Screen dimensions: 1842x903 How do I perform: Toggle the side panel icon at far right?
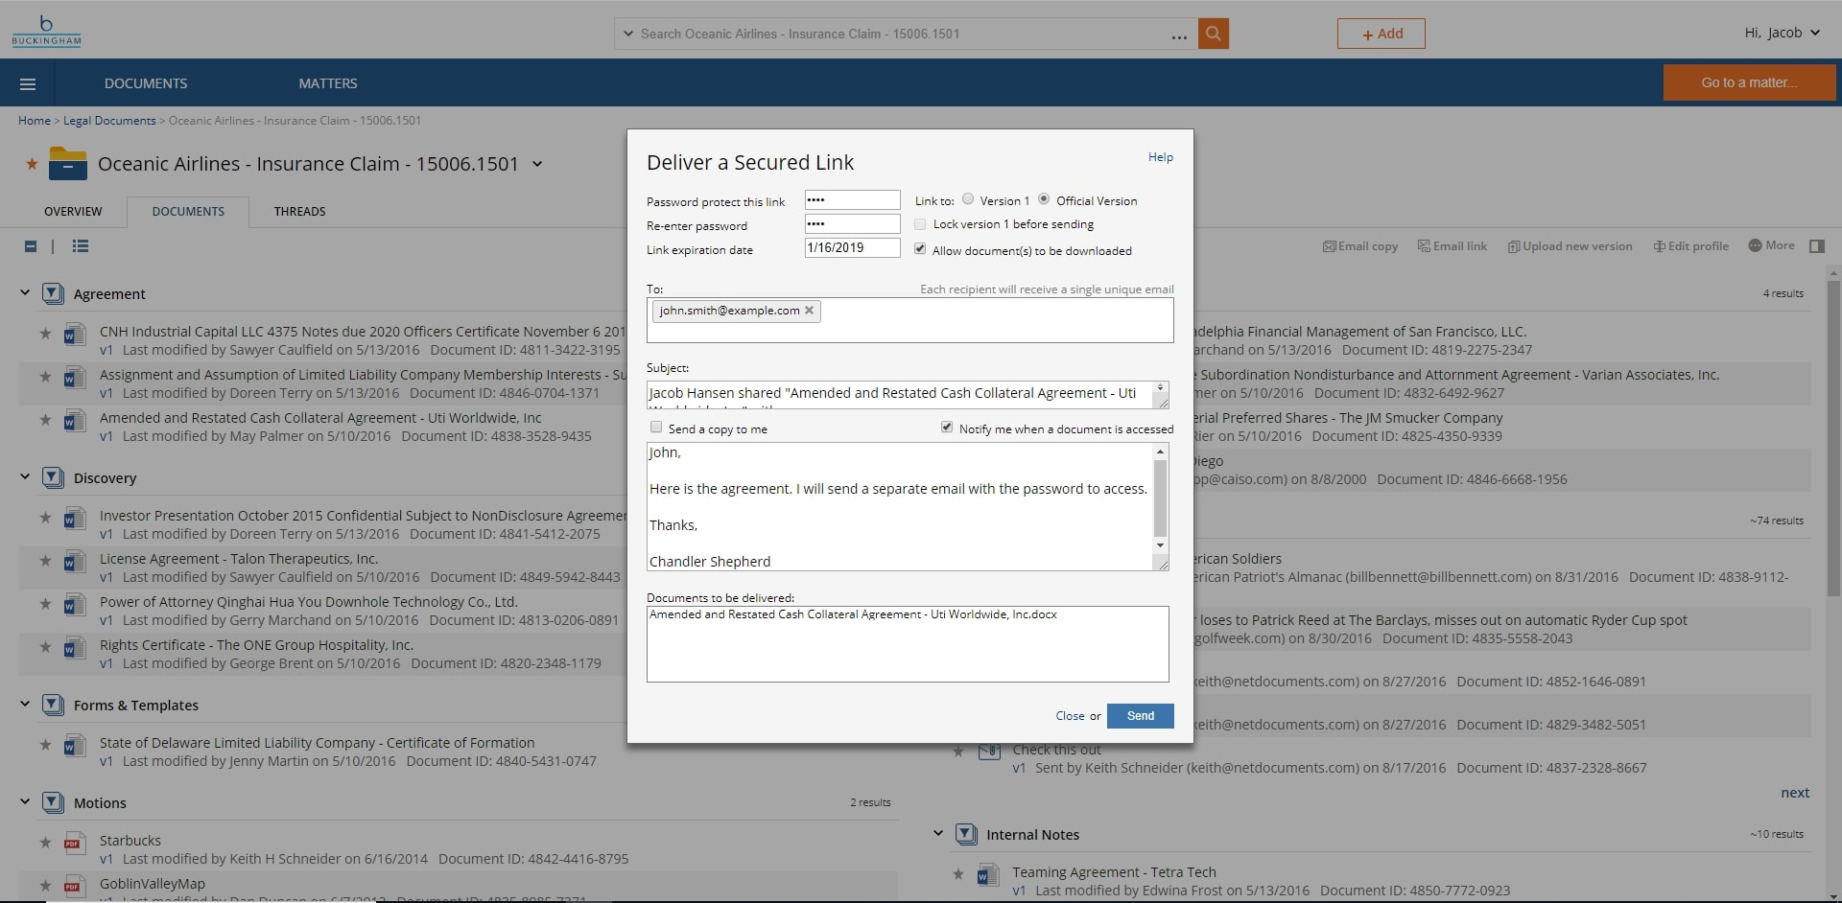pos(1816,246)
